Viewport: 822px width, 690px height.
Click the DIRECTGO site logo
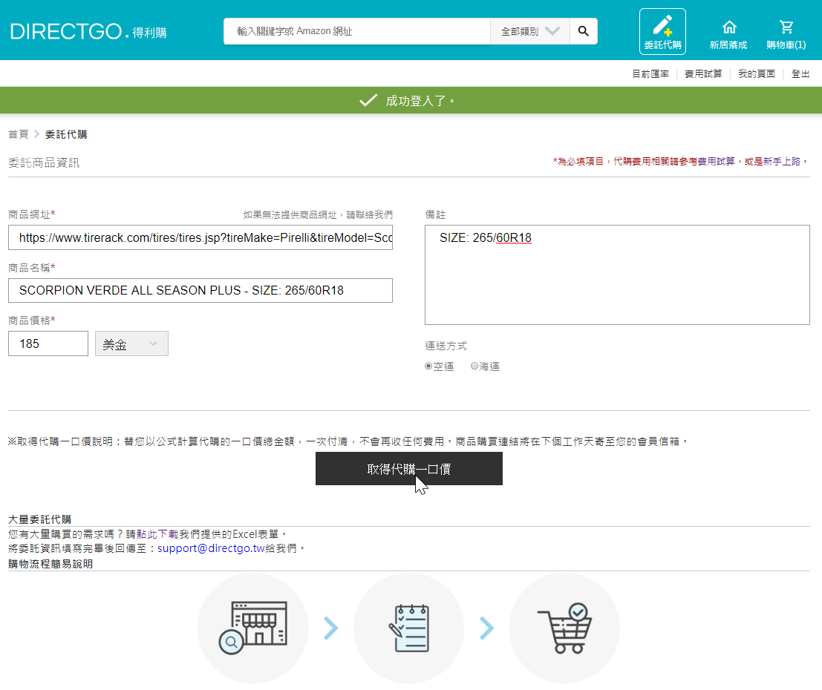pyautogui.click(x=88, y=31)
